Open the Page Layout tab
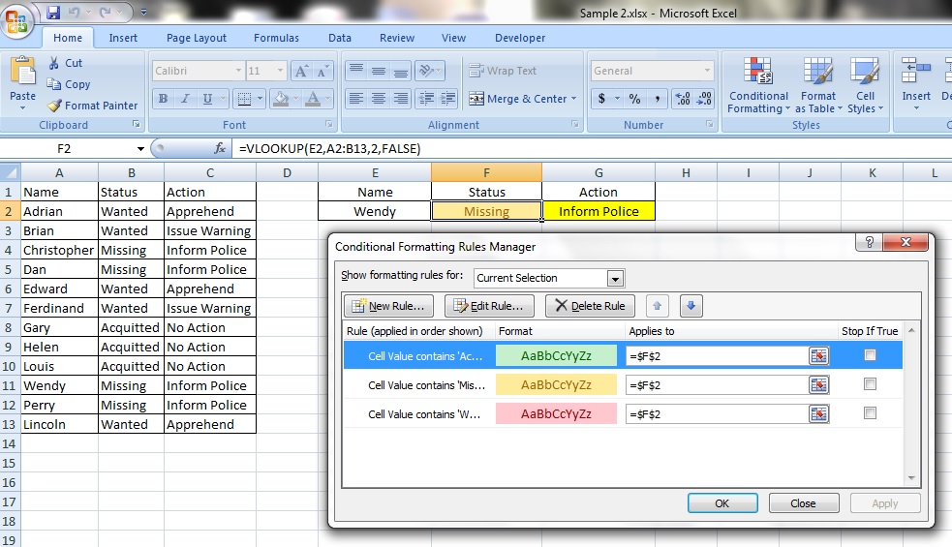The image size is (952, 547). point(197,38)
